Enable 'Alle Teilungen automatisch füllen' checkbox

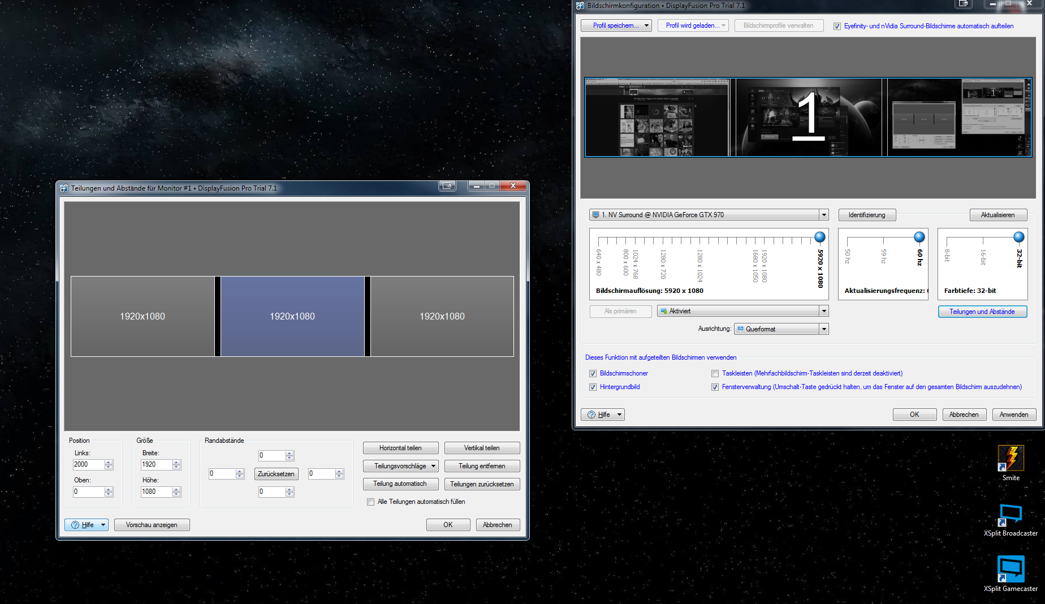click(371, 502)
